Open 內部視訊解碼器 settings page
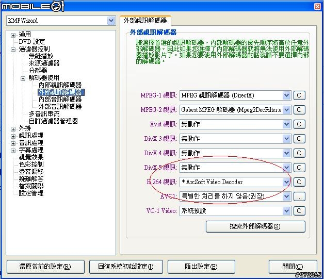 point(60,85)
